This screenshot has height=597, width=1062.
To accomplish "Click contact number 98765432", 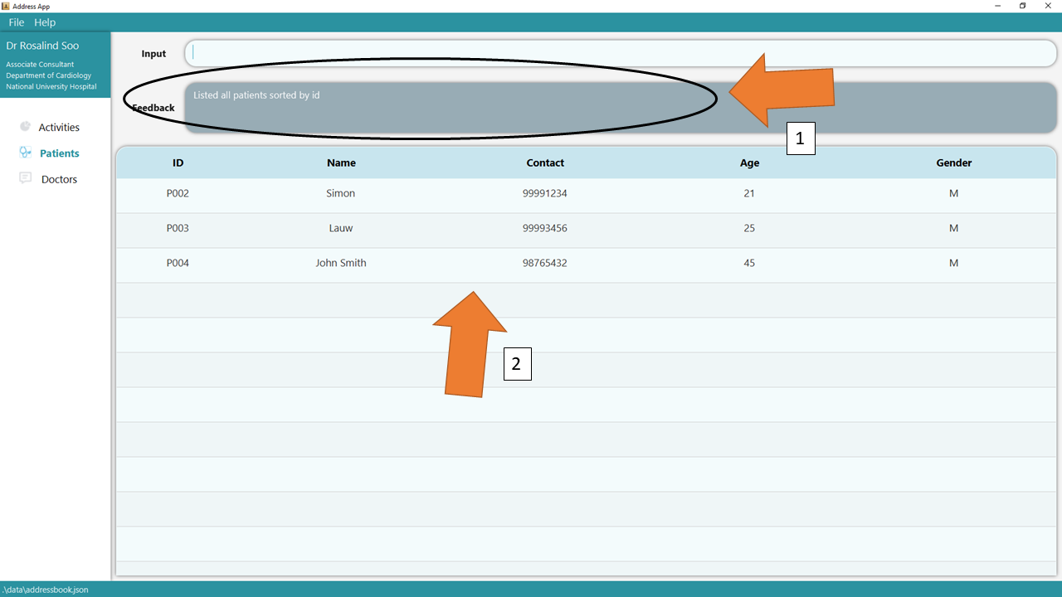I will point(545,264).
